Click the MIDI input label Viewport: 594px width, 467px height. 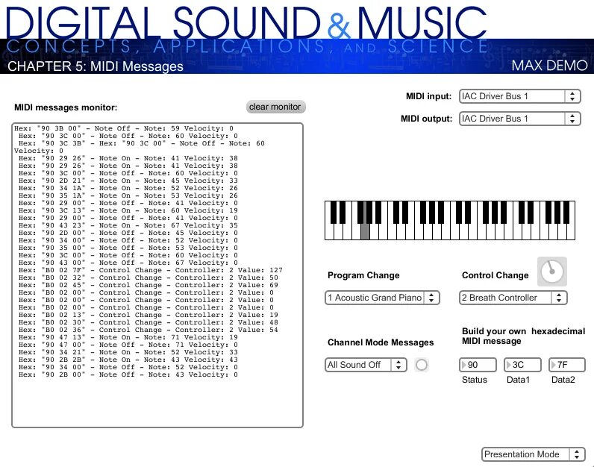point(429,96)
